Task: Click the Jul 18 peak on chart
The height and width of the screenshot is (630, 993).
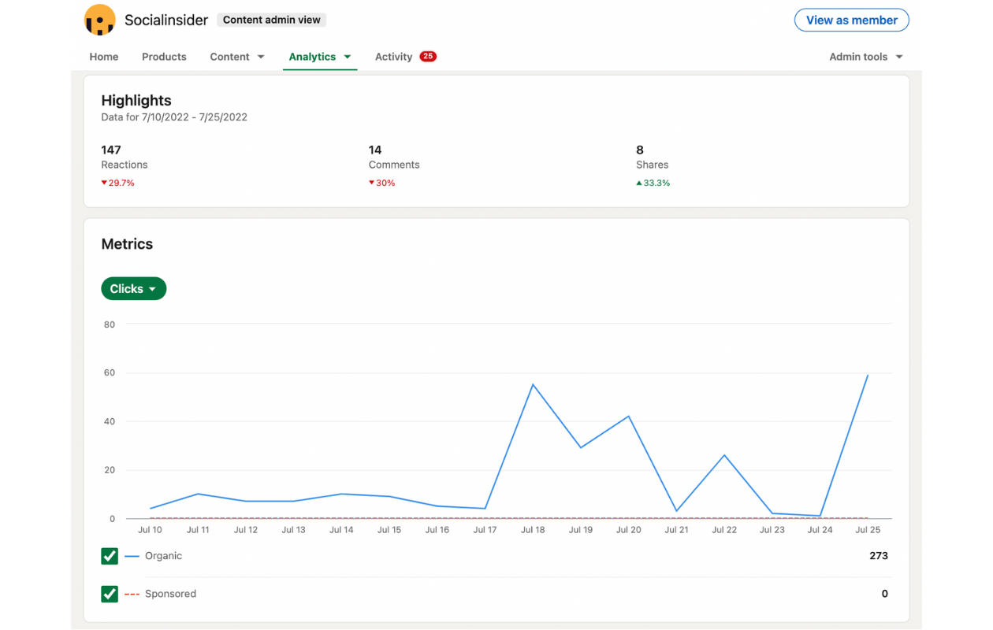Action: (x=534, y=384)
